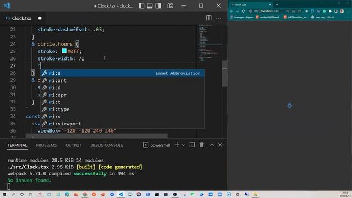Click the zoom magnifier in address bar
The width and height of the screenshot is (352, 198).
(288, 11)
